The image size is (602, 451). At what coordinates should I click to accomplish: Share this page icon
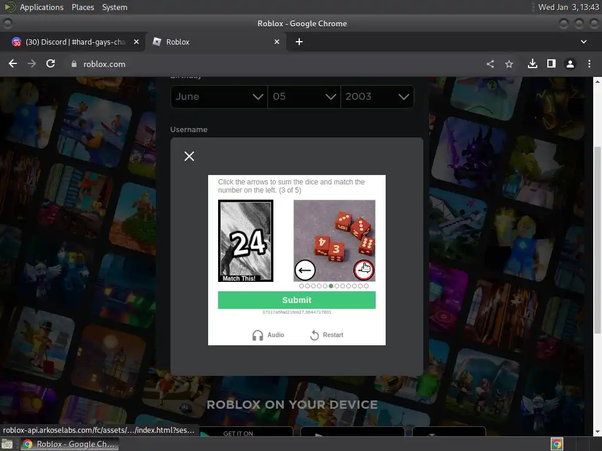(490, 64)
